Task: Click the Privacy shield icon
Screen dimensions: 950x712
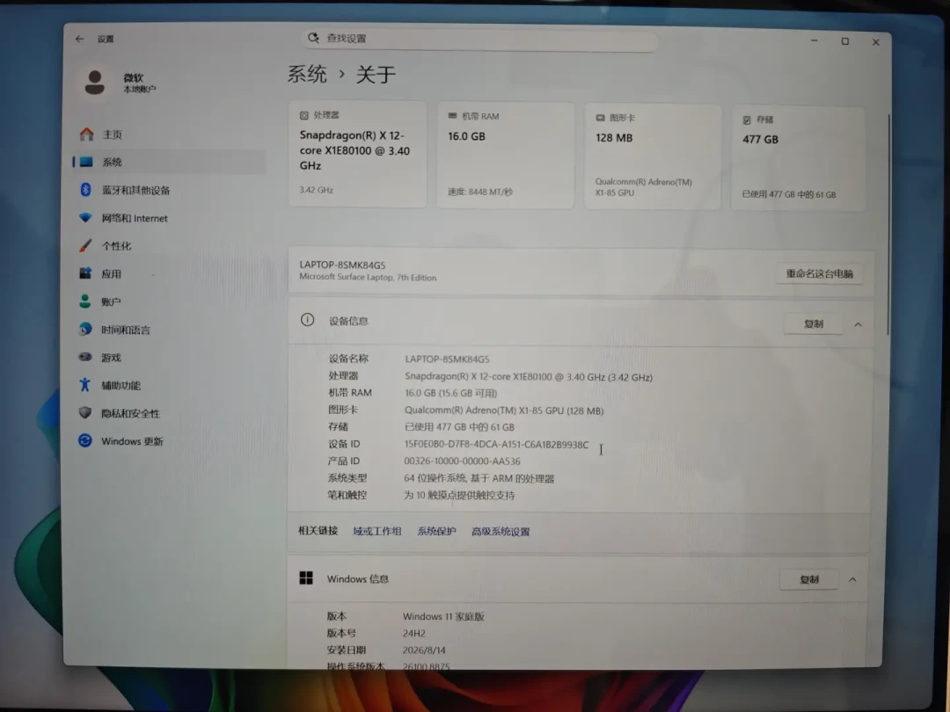Action: point(84,412)
